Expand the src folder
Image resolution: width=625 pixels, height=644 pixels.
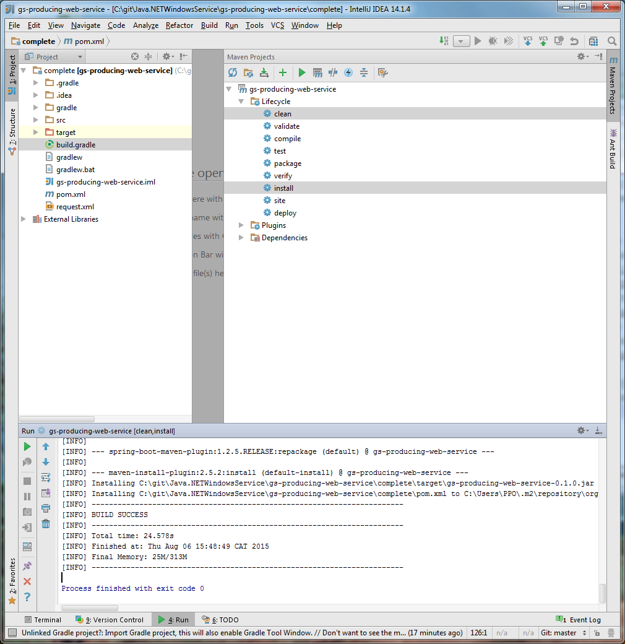pos(36,120)
